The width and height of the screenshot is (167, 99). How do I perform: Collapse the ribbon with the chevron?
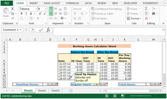(x=163, y=23)
